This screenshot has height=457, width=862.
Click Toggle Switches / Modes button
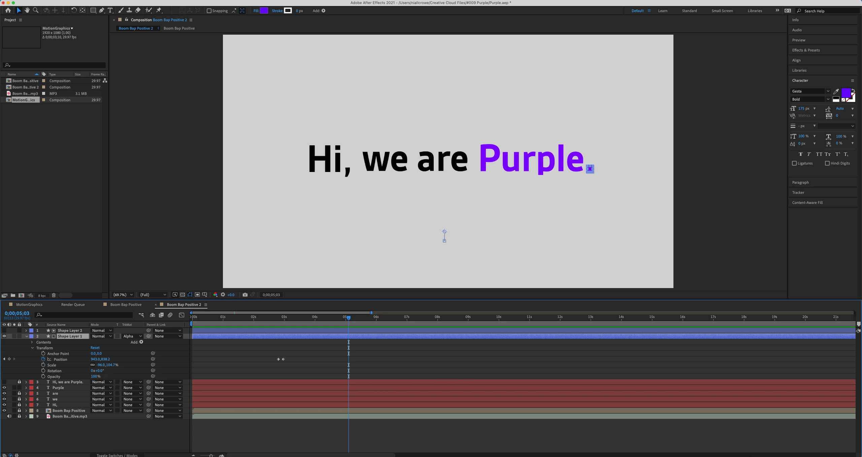117,455
